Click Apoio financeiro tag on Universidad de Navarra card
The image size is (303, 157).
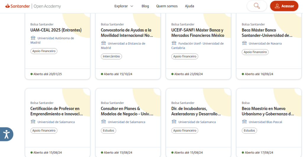tap(255, 52)
